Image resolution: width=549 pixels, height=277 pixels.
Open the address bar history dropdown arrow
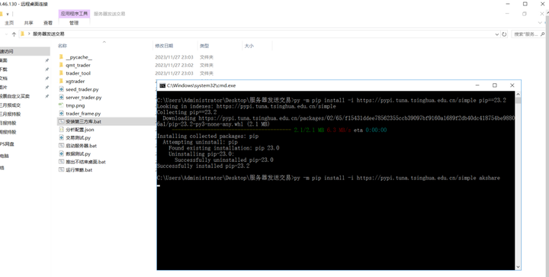(497, 34)
